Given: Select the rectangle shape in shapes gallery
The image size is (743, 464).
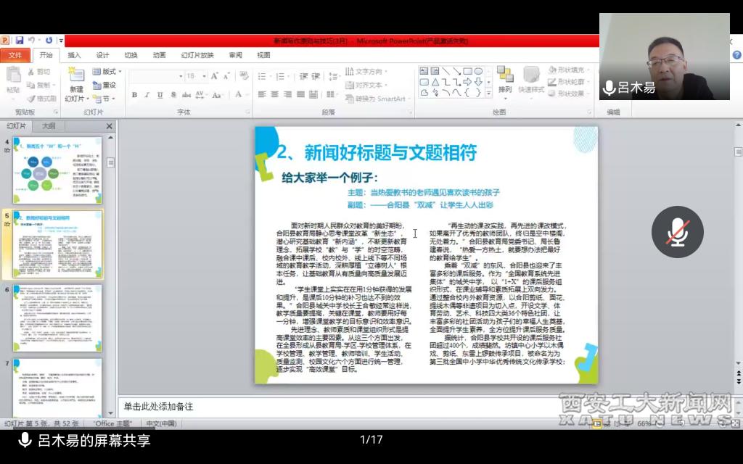Looking at the screenshot, I should click(468, 71).
